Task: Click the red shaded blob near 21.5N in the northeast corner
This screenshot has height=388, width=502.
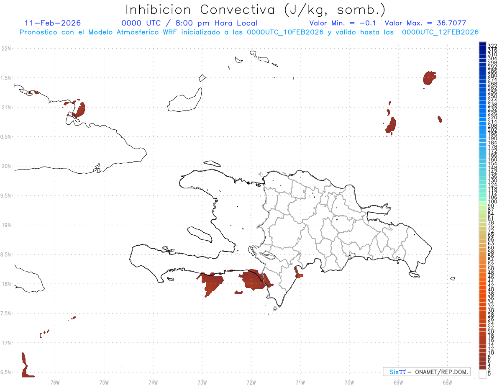Action: [430, 78]
